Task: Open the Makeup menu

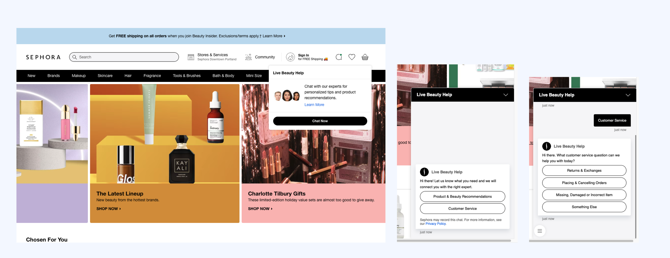Action: 79,76
